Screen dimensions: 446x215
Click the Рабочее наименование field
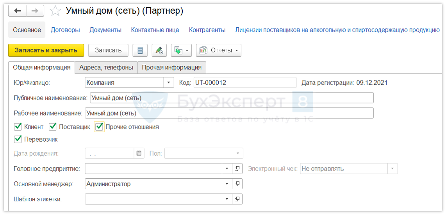229,113
